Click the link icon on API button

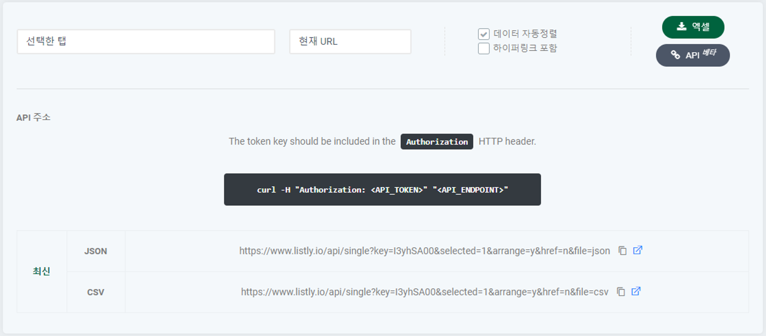coord(675,55)
